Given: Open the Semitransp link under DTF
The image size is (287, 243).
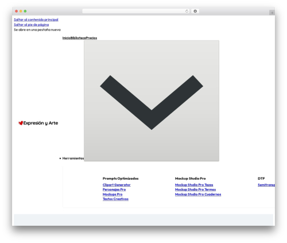Looking at the screenshot, I should (x=266, y=185).
